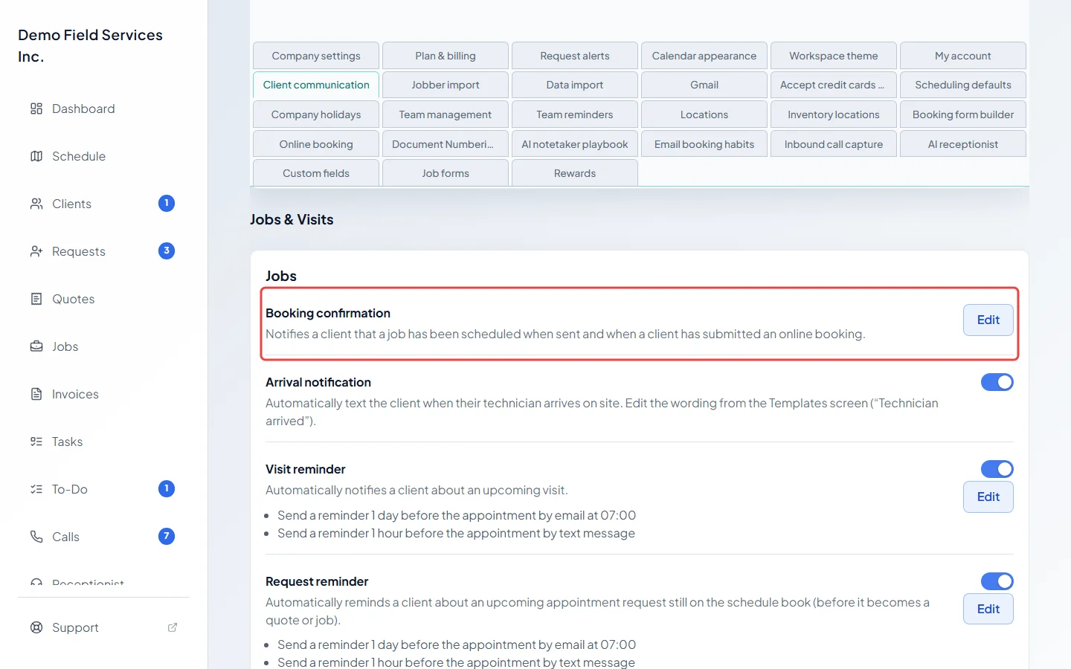Open the Inbound call capture tab
The width and height of the screenshot is (1071, 669).
[x=834, y=144]
